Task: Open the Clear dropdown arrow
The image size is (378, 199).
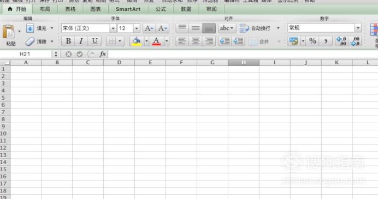Action: pos(52,41)
